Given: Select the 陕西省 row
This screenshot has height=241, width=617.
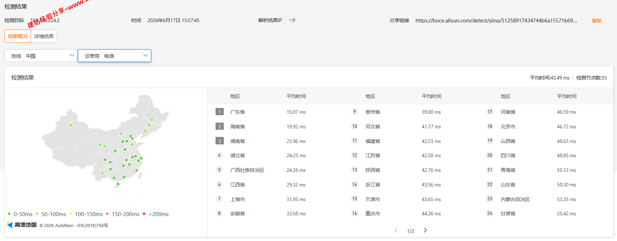Looking at the screenshot, I should click(410, 170).
